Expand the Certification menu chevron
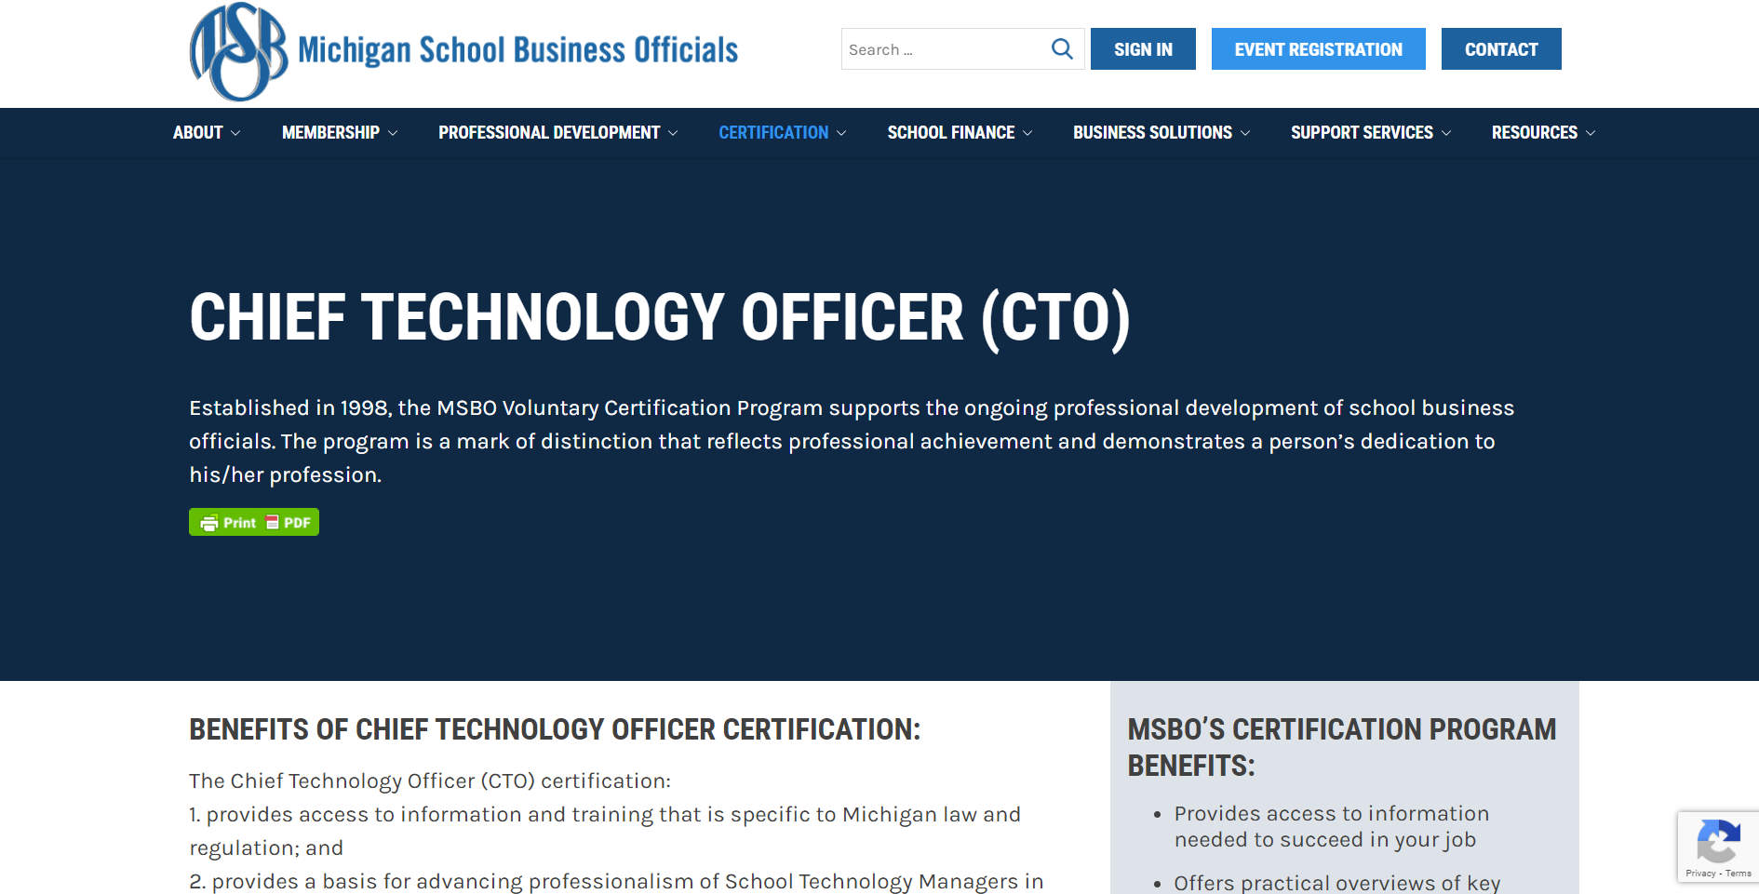Viewport: 1759px width, 894px height. coord(841,133)
